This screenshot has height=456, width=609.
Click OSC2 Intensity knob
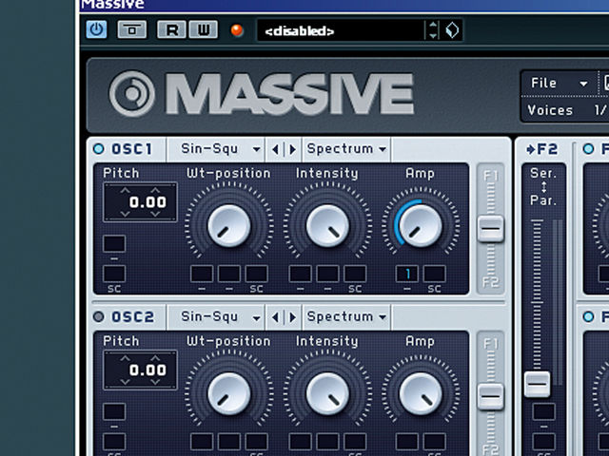(x=327, y=393)
